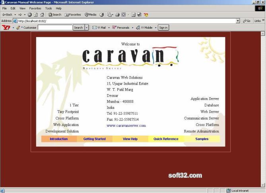This screenshot has height=193, width=266.
Task: Open the File menu
Action: point(4,8)
